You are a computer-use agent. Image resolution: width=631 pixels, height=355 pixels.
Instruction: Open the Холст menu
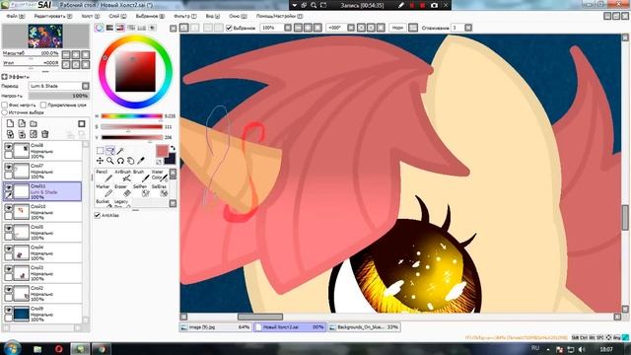pyautogui.click(x=90, y=16)
